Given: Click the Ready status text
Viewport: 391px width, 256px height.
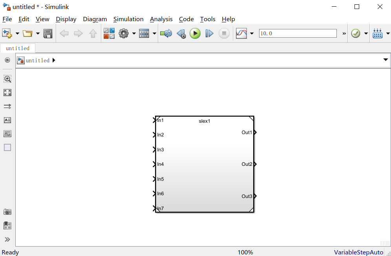Looking at the screenshot, I should (10, 252).
